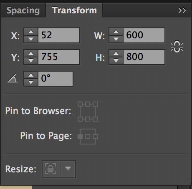Open the Resize dropdown arrow
The image size is (192, 189).
pyautogui.click(x=68, y=169)
